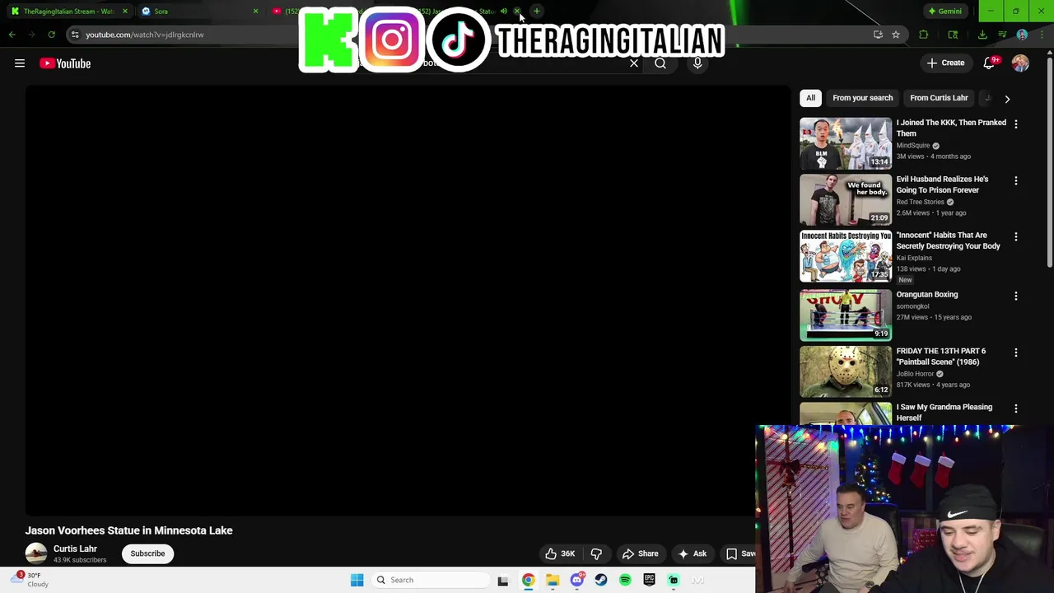Open Innocent Habits video title
Viewport: 1054px width, 593px height.
(x=948, y=240)
